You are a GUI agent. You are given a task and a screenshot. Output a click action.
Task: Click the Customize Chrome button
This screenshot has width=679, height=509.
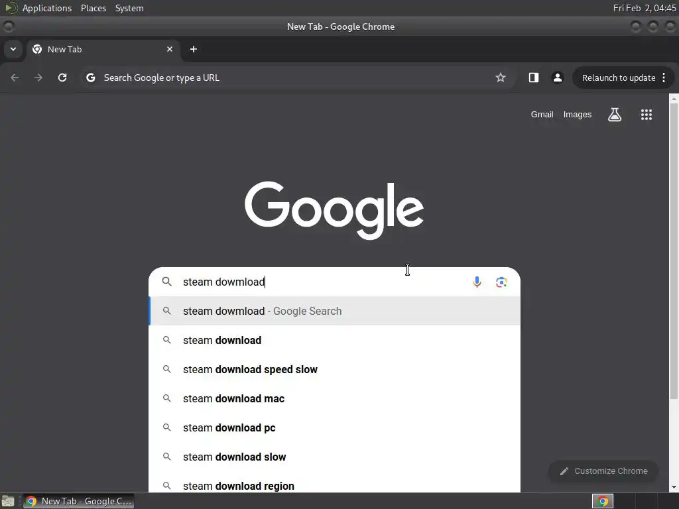(603, 471)
